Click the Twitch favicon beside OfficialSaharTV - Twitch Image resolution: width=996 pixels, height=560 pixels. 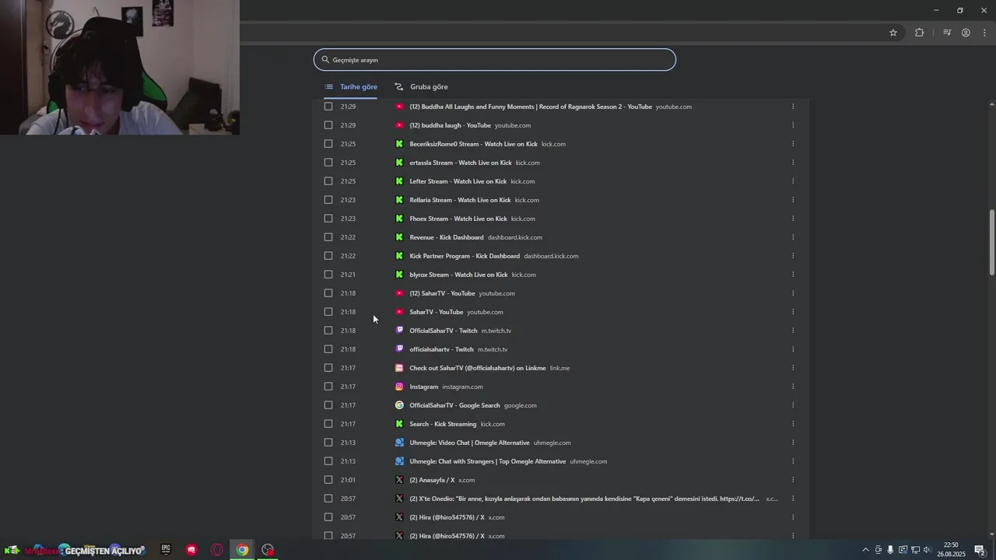pyautogui.click(x=399, y=331)
